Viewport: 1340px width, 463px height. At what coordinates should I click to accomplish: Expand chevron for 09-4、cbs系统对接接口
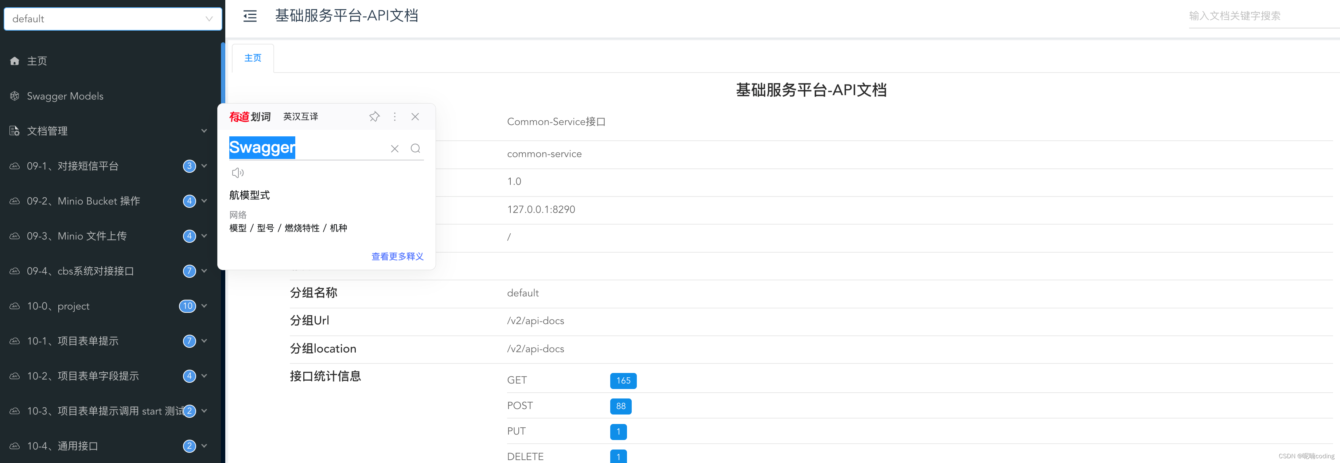(204, 271)
